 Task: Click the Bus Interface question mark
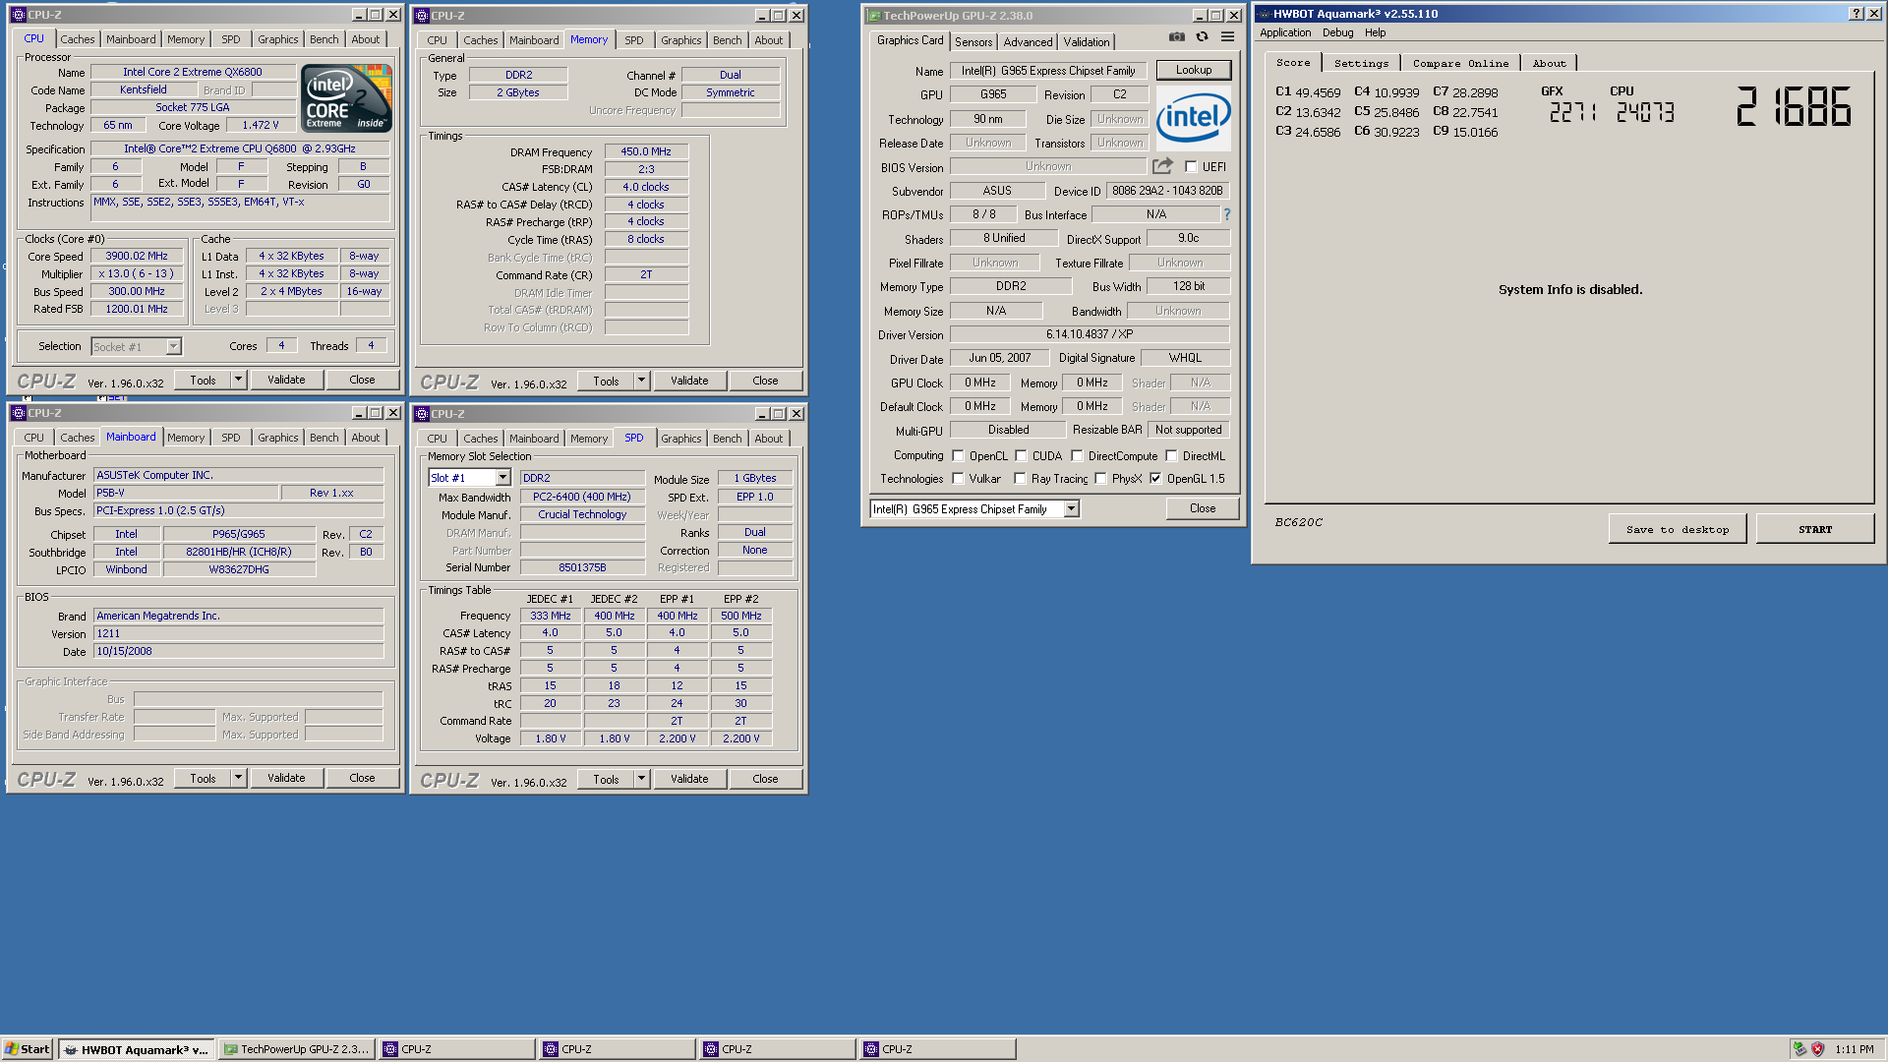(1226, 214)
